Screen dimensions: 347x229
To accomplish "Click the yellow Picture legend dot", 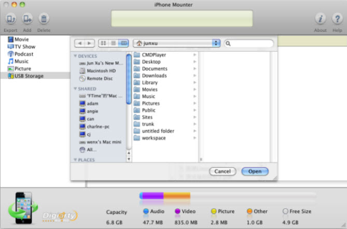I will tap(214, 211).
